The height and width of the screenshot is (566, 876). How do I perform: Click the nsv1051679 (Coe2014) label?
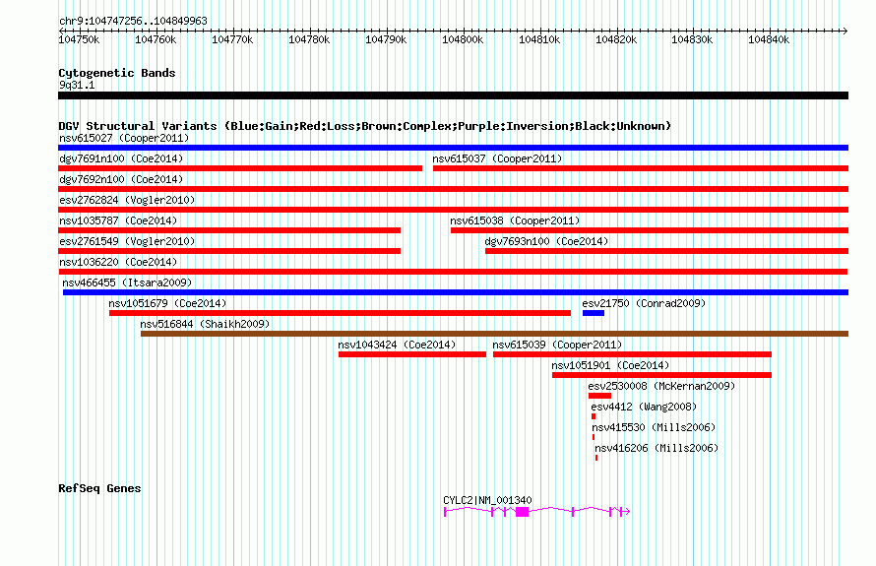coord(167,303)
